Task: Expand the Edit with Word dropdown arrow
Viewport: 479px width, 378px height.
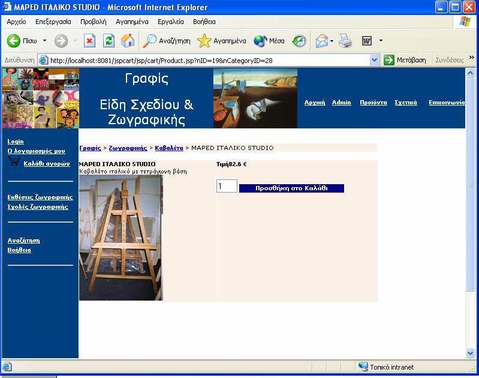Action: (x=381, y=40)
